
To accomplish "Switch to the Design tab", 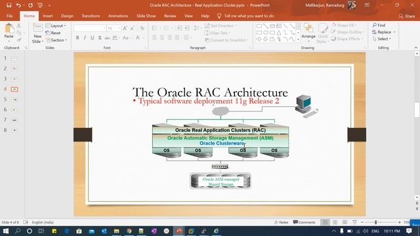I will click(67, 16).
